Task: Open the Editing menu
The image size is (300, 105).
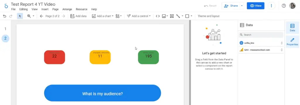Action: pyautogui.click(x=23, y=9)
